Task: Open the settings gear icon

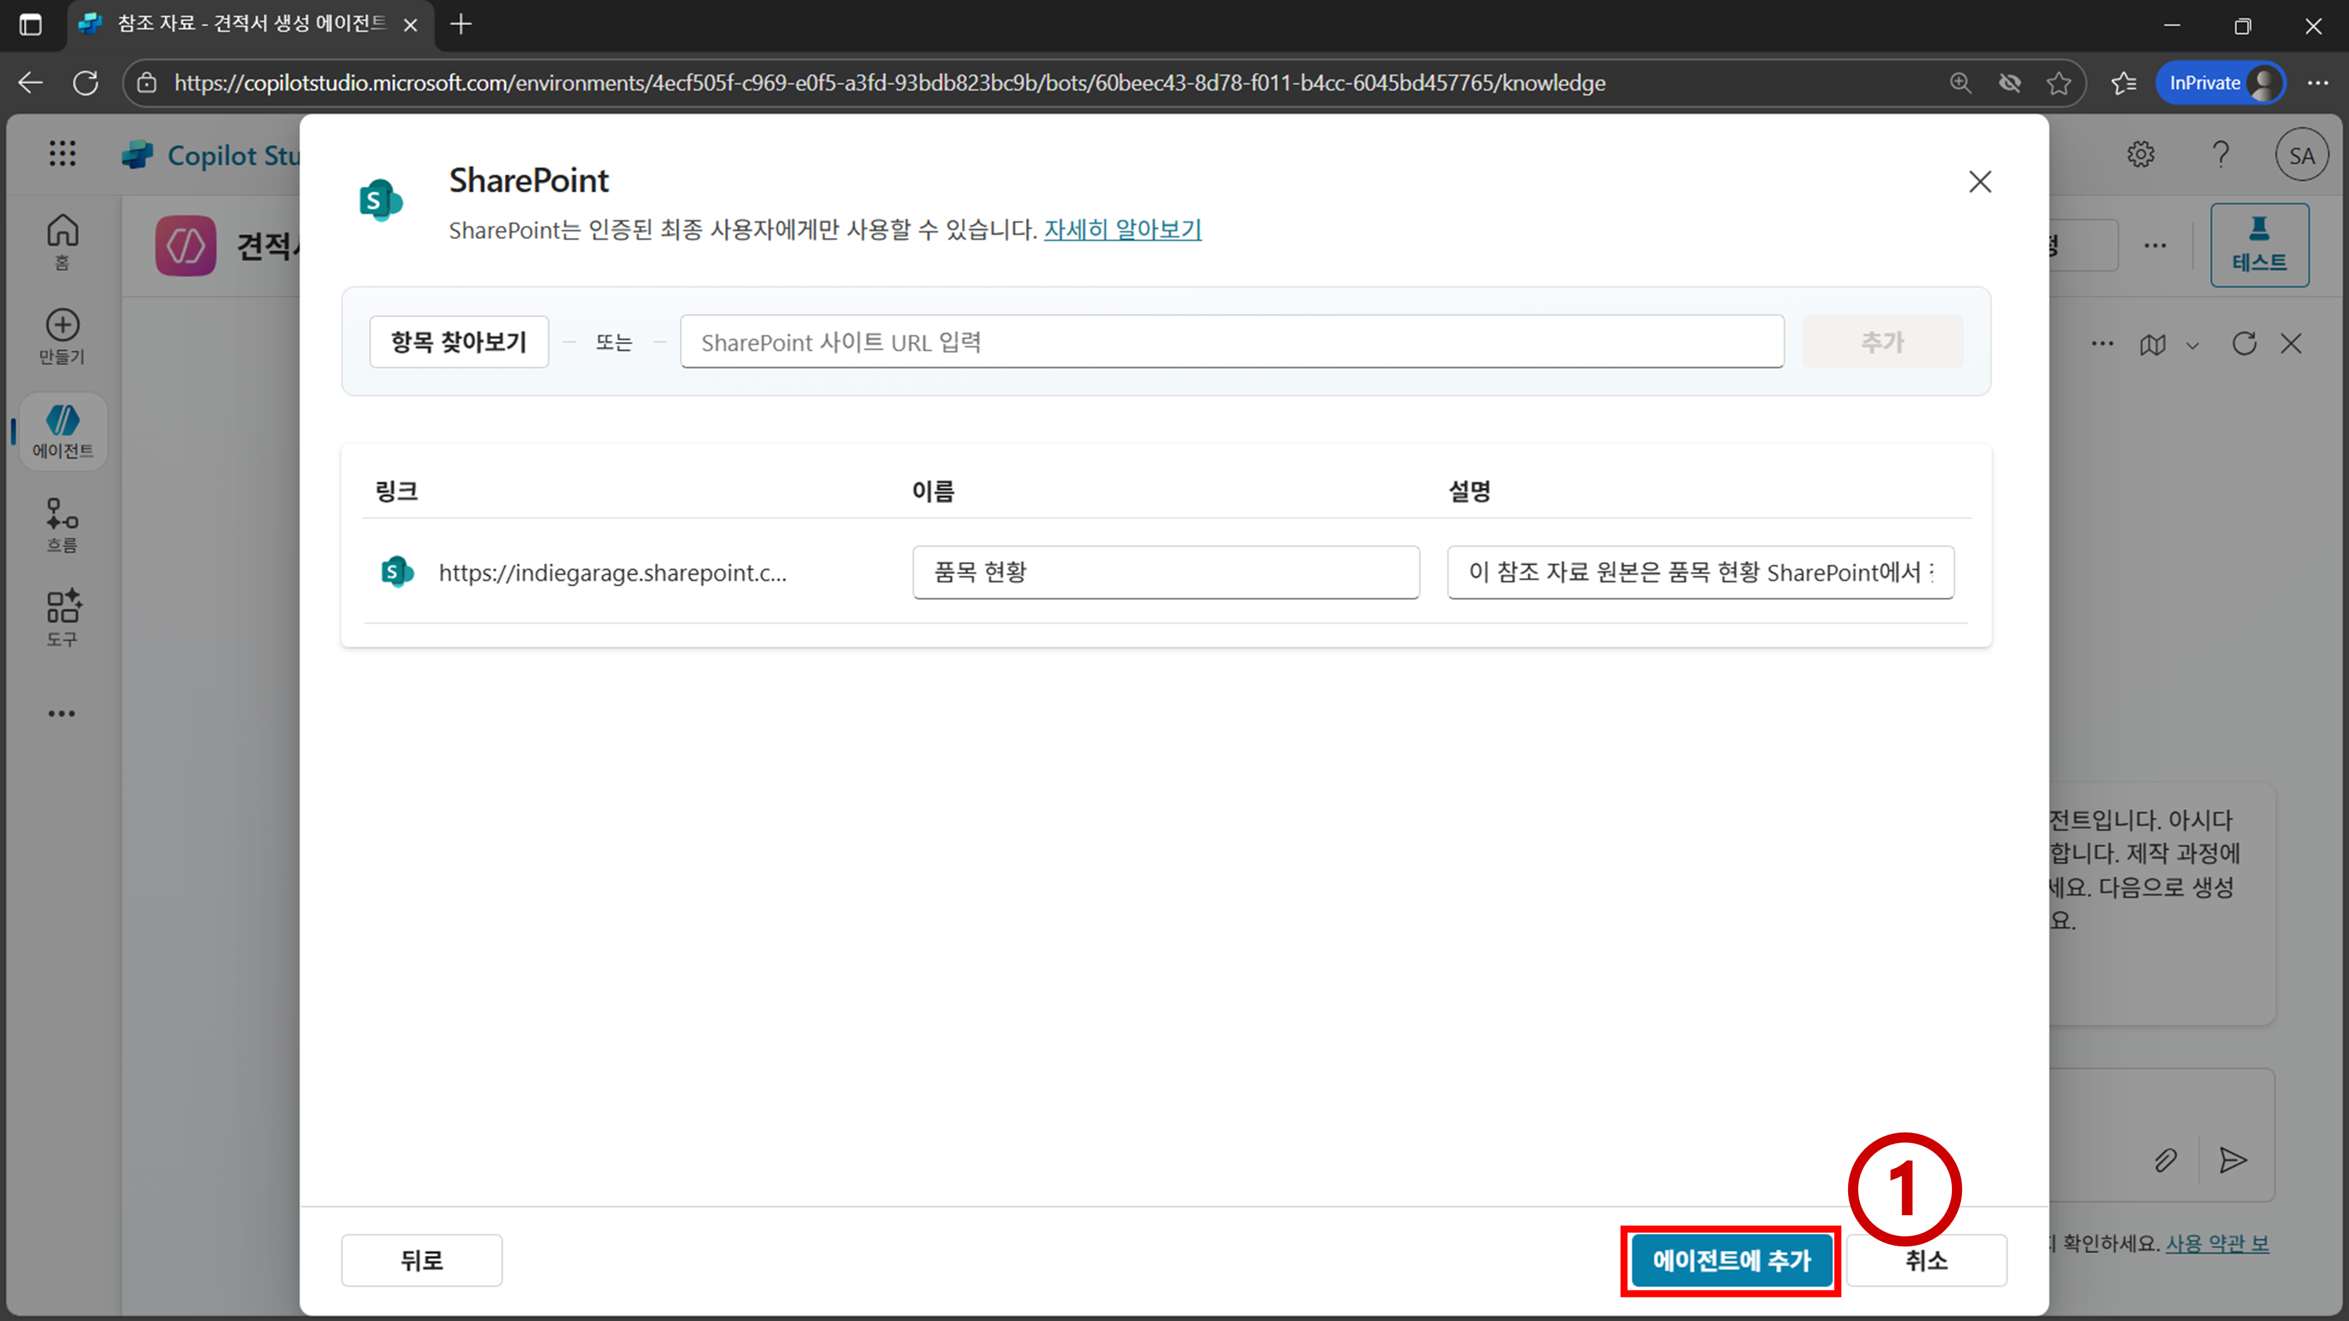Action: coord(2140,154)
